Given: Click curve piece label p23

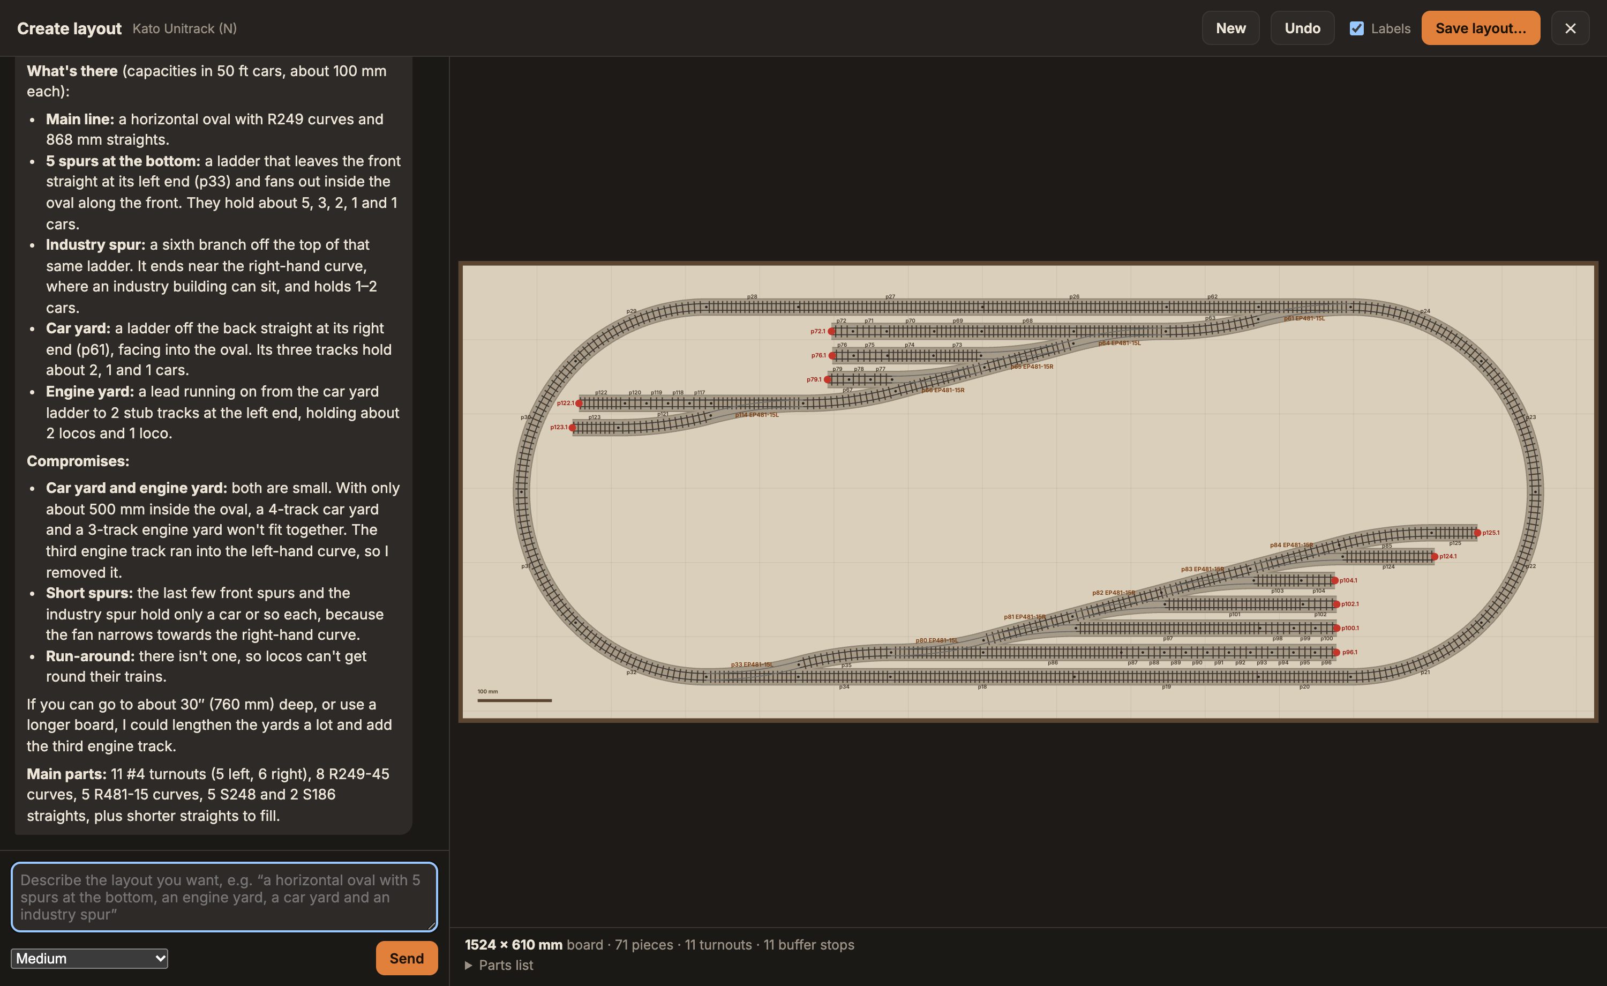Looking at the screenshot, I should pos(1531,417).
